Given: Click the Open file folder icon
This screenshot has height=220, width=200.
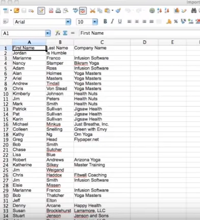Looking at the screenshot, I should pyautogui.click(x=16, y=11).
